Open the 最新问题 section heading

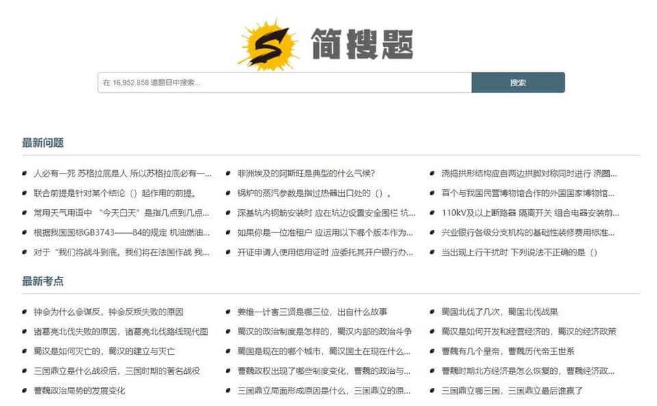tap(42, 143)
